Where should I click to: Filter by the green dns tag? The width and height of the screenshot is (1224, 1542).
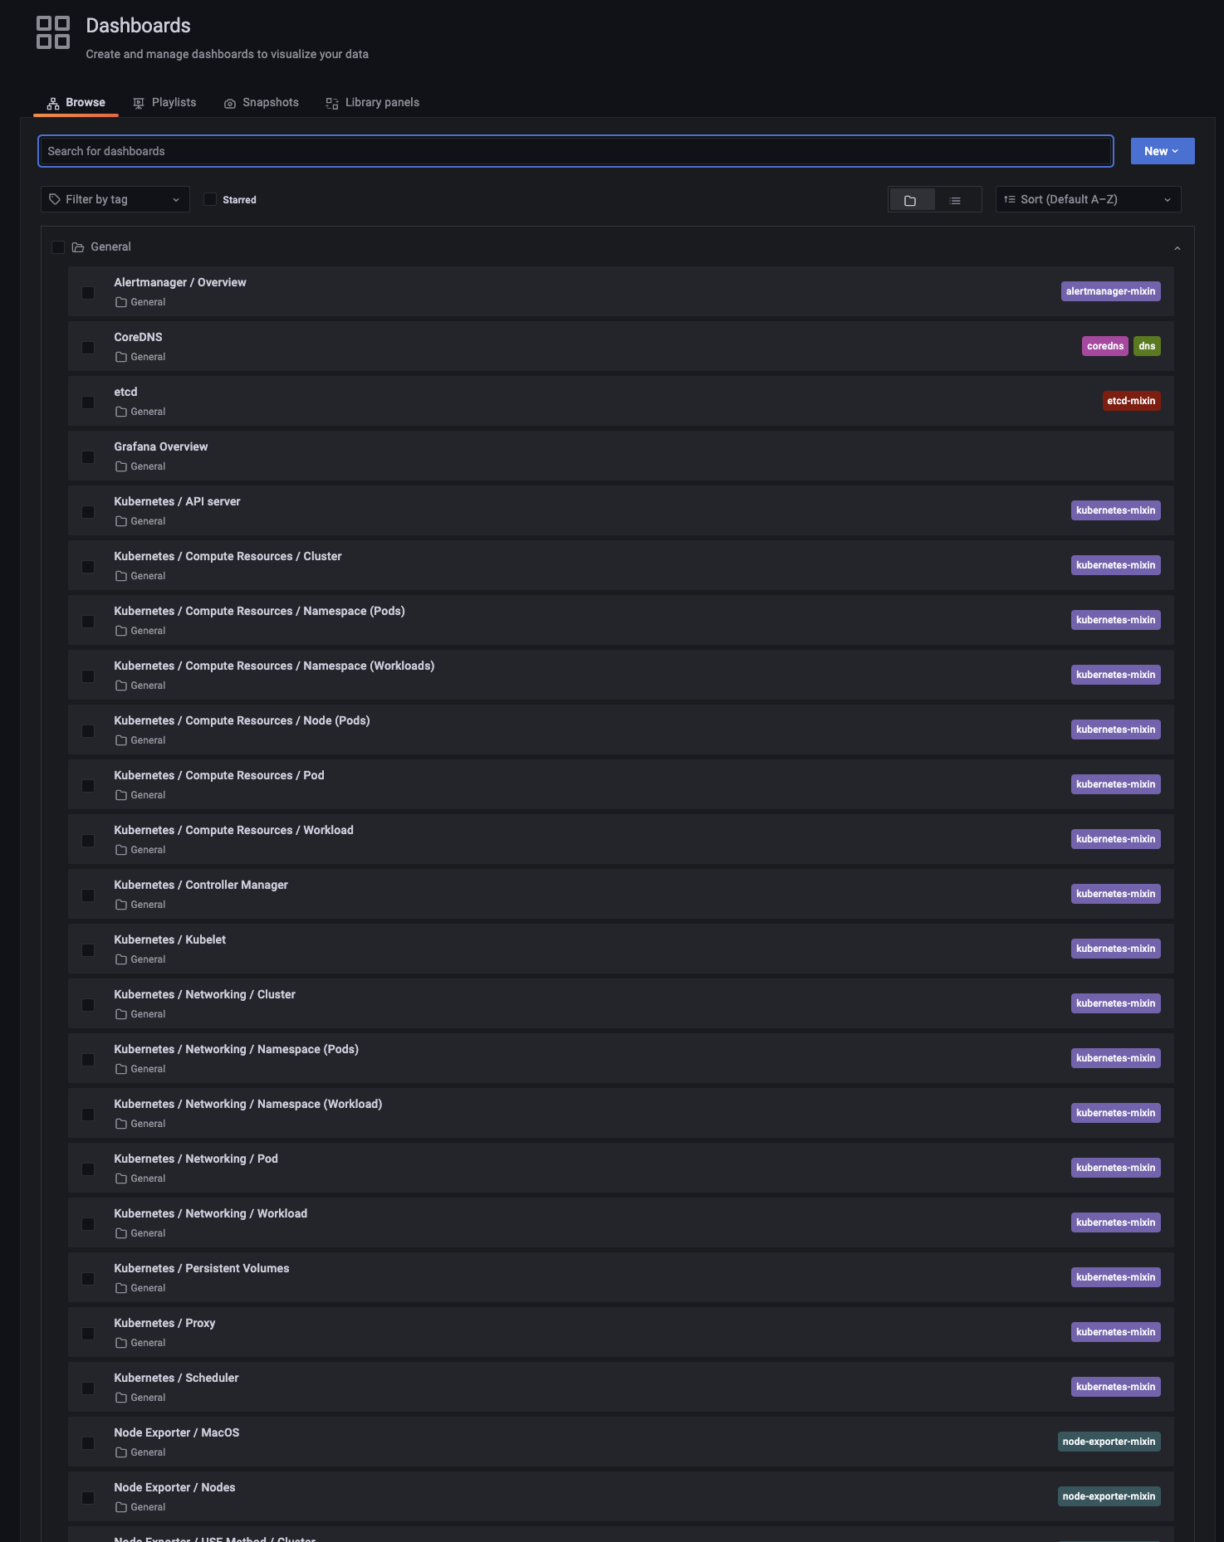(x=1147, y=346)
